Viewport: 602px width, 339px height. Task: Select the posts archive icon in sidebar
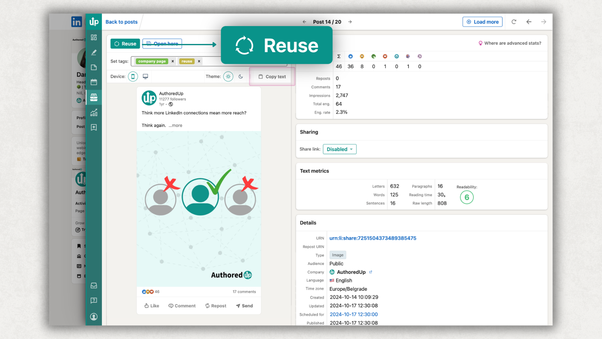pos(94,97)
